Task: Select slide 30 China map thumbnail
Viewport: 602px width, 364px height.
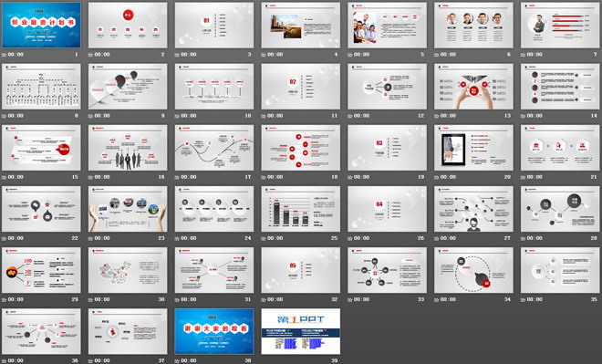Action: [128, 270]
